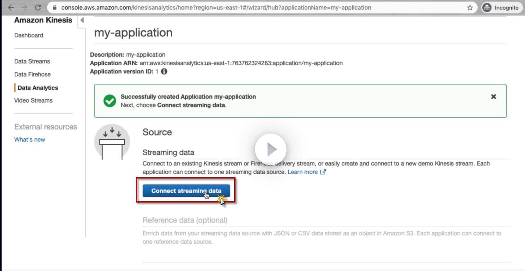Open Video Streams in the sidebar
Image resolution: width=525 pixels, height=271 pixels.
(33, 101)
